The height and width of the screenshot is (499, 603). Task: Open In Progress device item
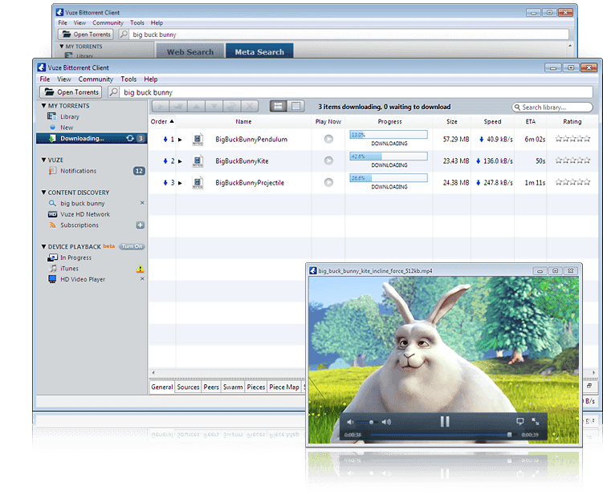(75, 258)
